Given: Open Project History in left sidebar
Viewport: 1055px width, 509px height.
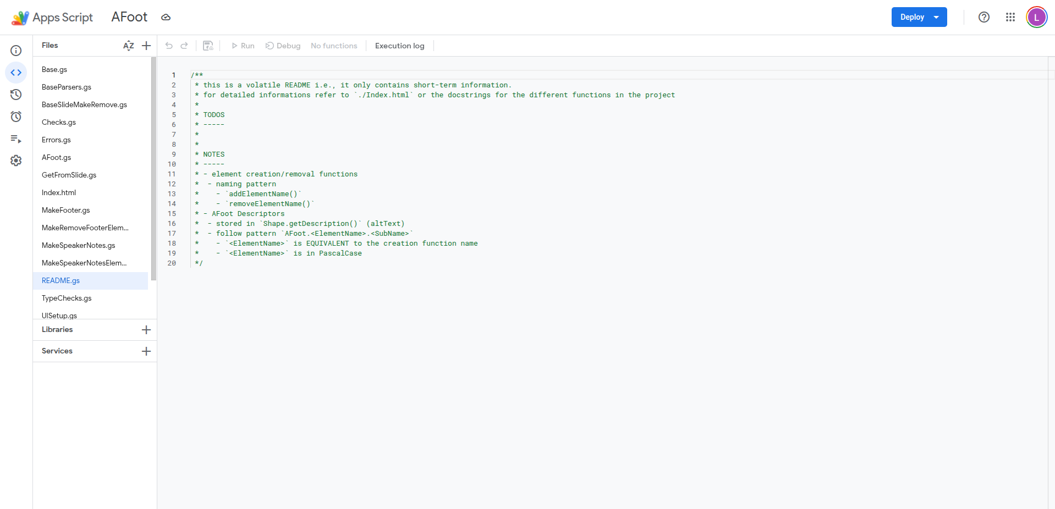Looking at the screenshot, I should coord(16,95).
